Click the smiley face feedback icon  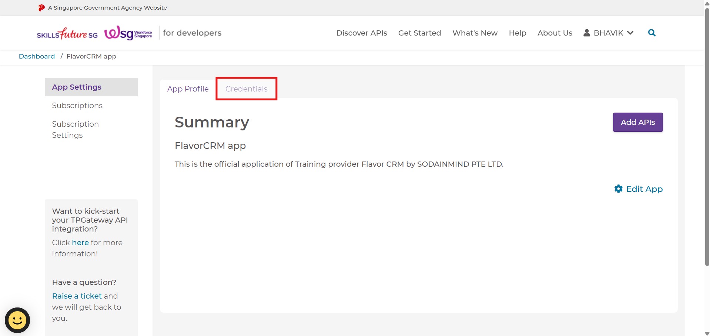[x=17, y=320]
